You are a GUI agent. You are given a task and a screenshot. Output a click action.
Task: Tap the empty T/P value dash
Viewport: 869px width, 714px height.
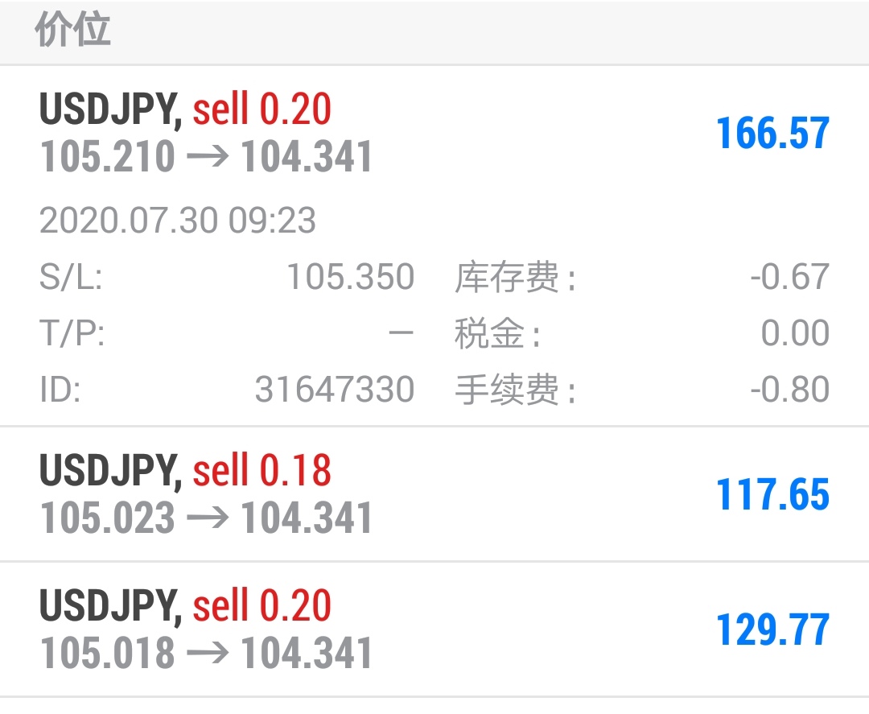click(x=401, y=333)
